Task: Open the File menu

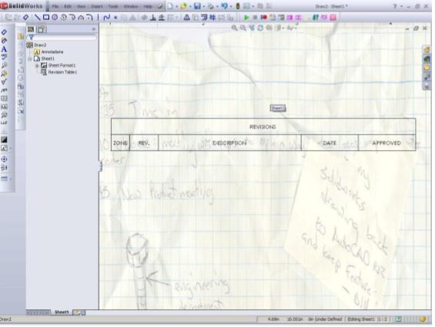Action: tap(55, 6)
